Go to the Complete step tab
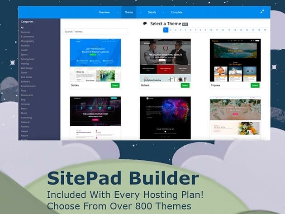 click(x=177, y=12)
